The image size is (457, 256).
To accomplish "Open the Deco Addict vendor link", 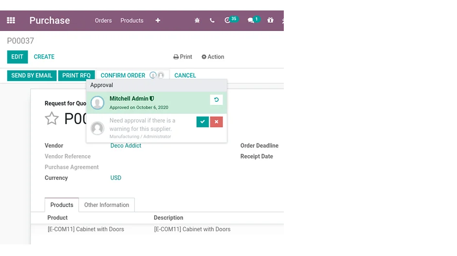I will coord(126,145).
